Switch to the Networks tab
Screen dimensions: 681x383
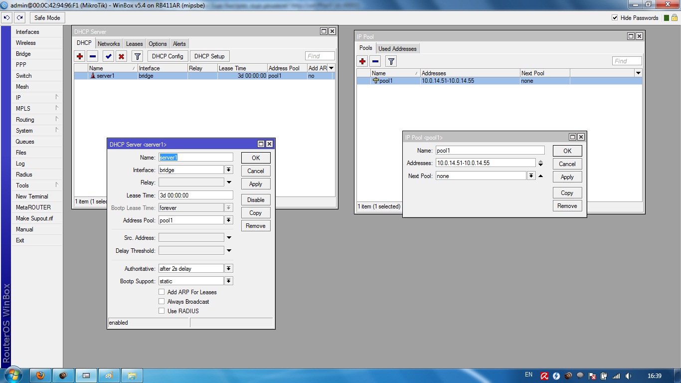tap(109, 44)
